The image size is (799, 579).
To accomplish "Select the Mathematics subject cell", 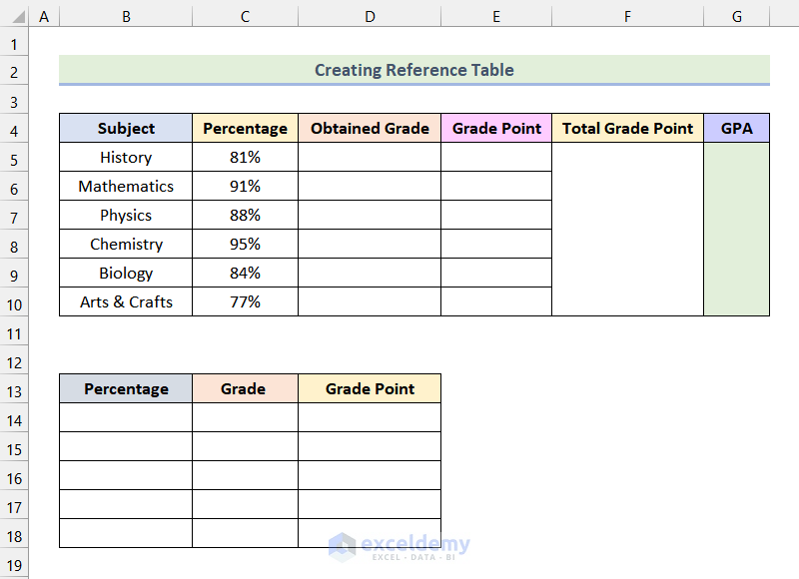I will click(126, 187).
